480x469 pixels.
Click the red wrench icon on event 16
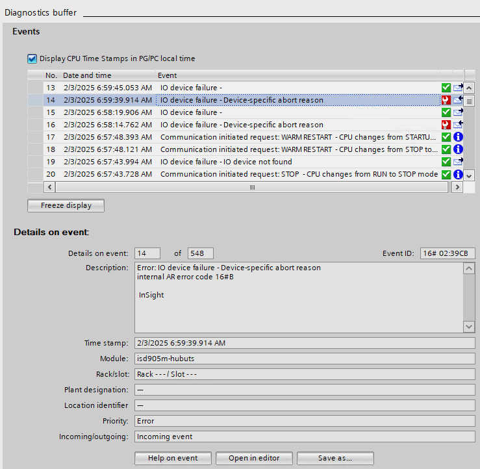[446, 125]
